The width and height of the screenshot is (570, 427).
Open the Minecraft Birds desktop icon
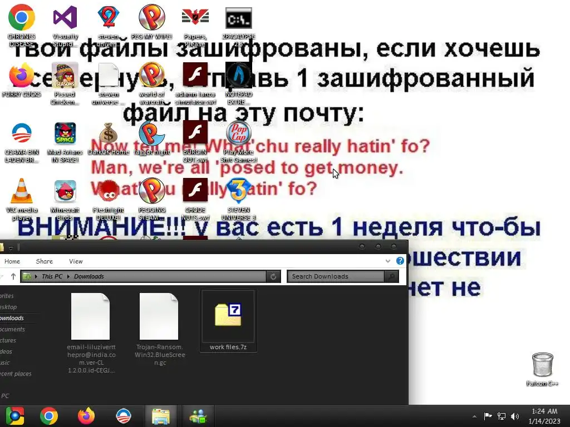65,191
